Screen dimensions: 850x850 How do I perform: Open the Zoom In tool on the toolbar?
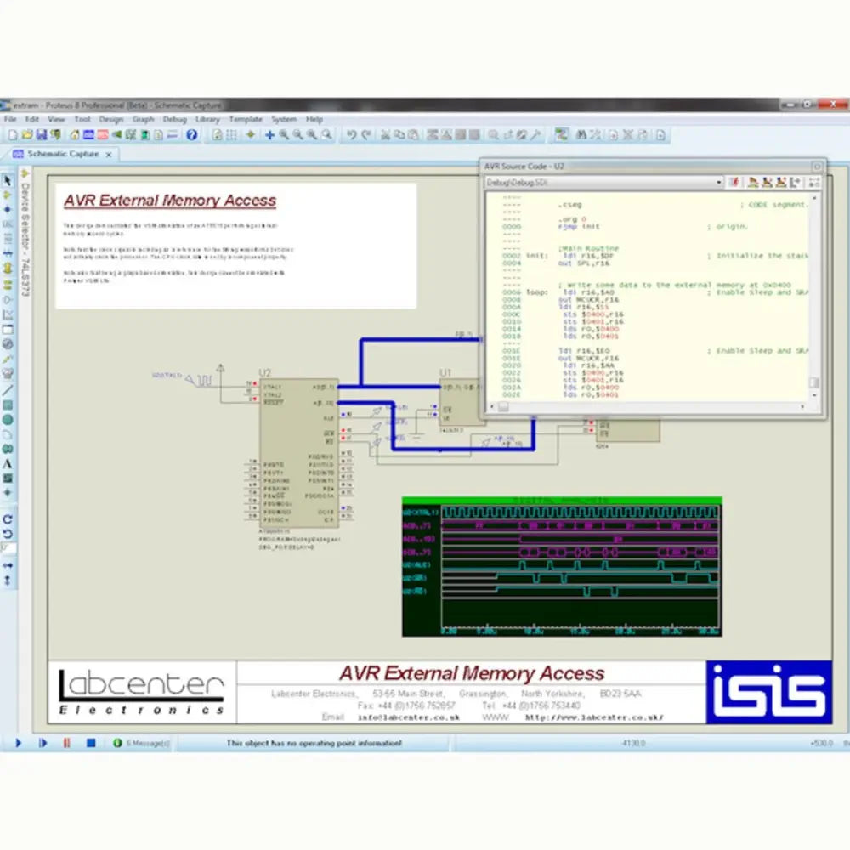(282, 135)
